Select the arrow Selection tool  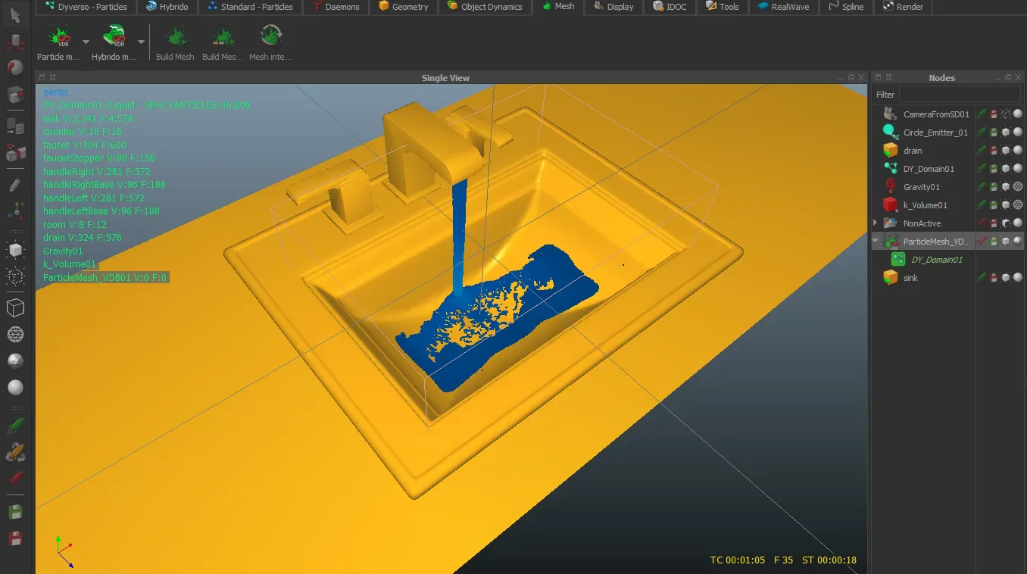(15, 15)
